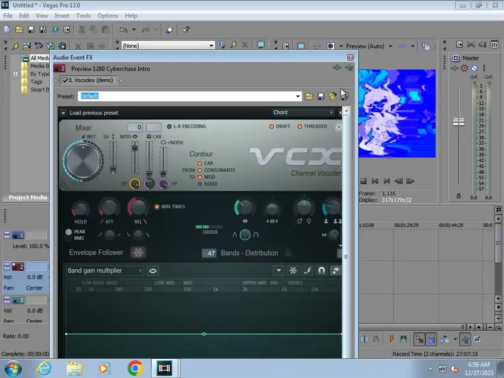Toggle the Contour CAR radio light

[200, 163]
